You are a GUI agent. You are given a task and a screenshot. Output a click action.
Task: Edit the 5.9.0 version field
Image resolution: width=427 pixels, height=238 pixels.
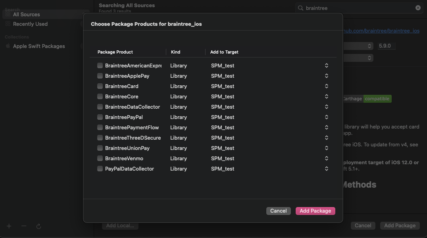[387, 46]
